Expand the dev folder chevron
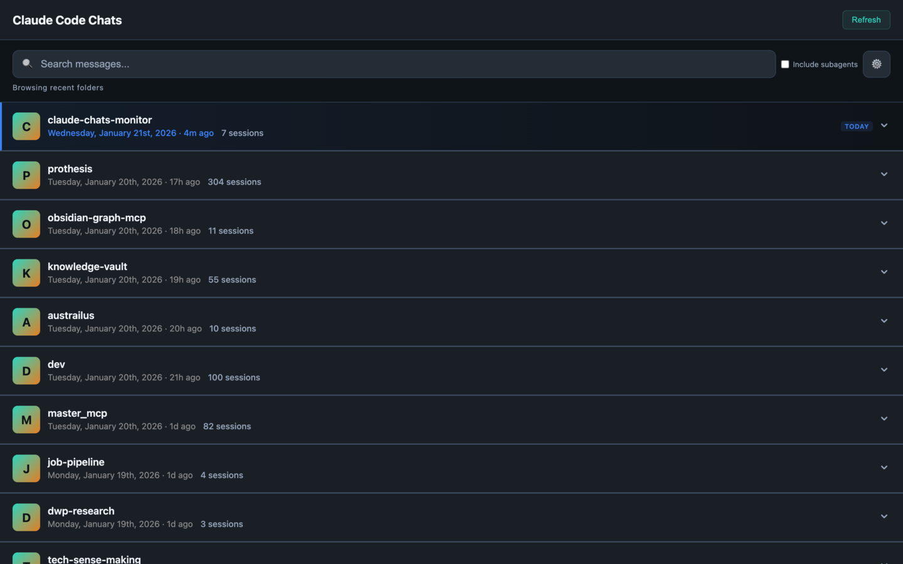 pos(884,370)
